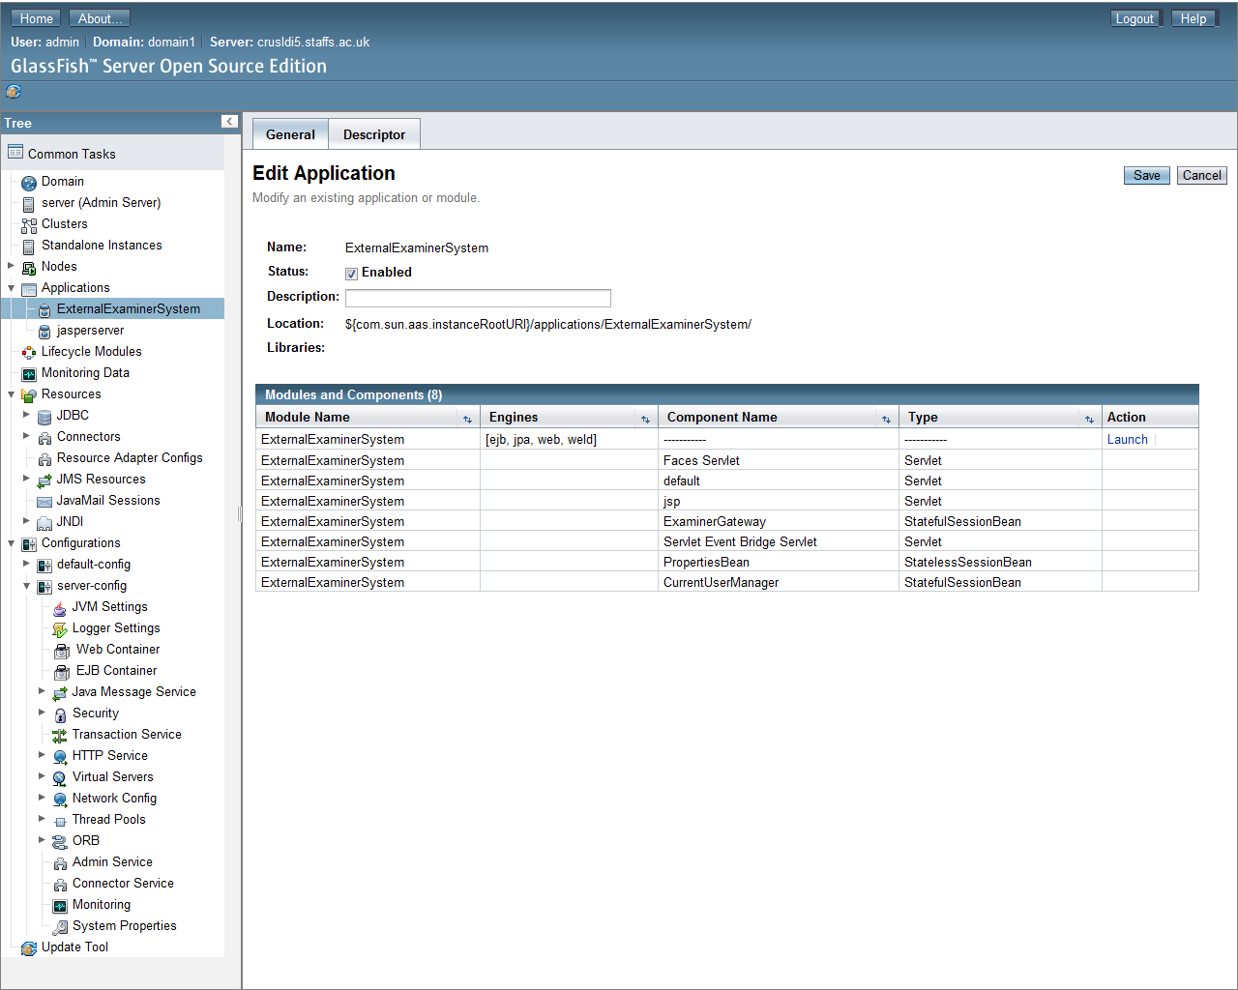The height and width of the screenshot is (990, 1238).
Task: Click the Nodes icon in tree
Action: [x=29, y=267]
